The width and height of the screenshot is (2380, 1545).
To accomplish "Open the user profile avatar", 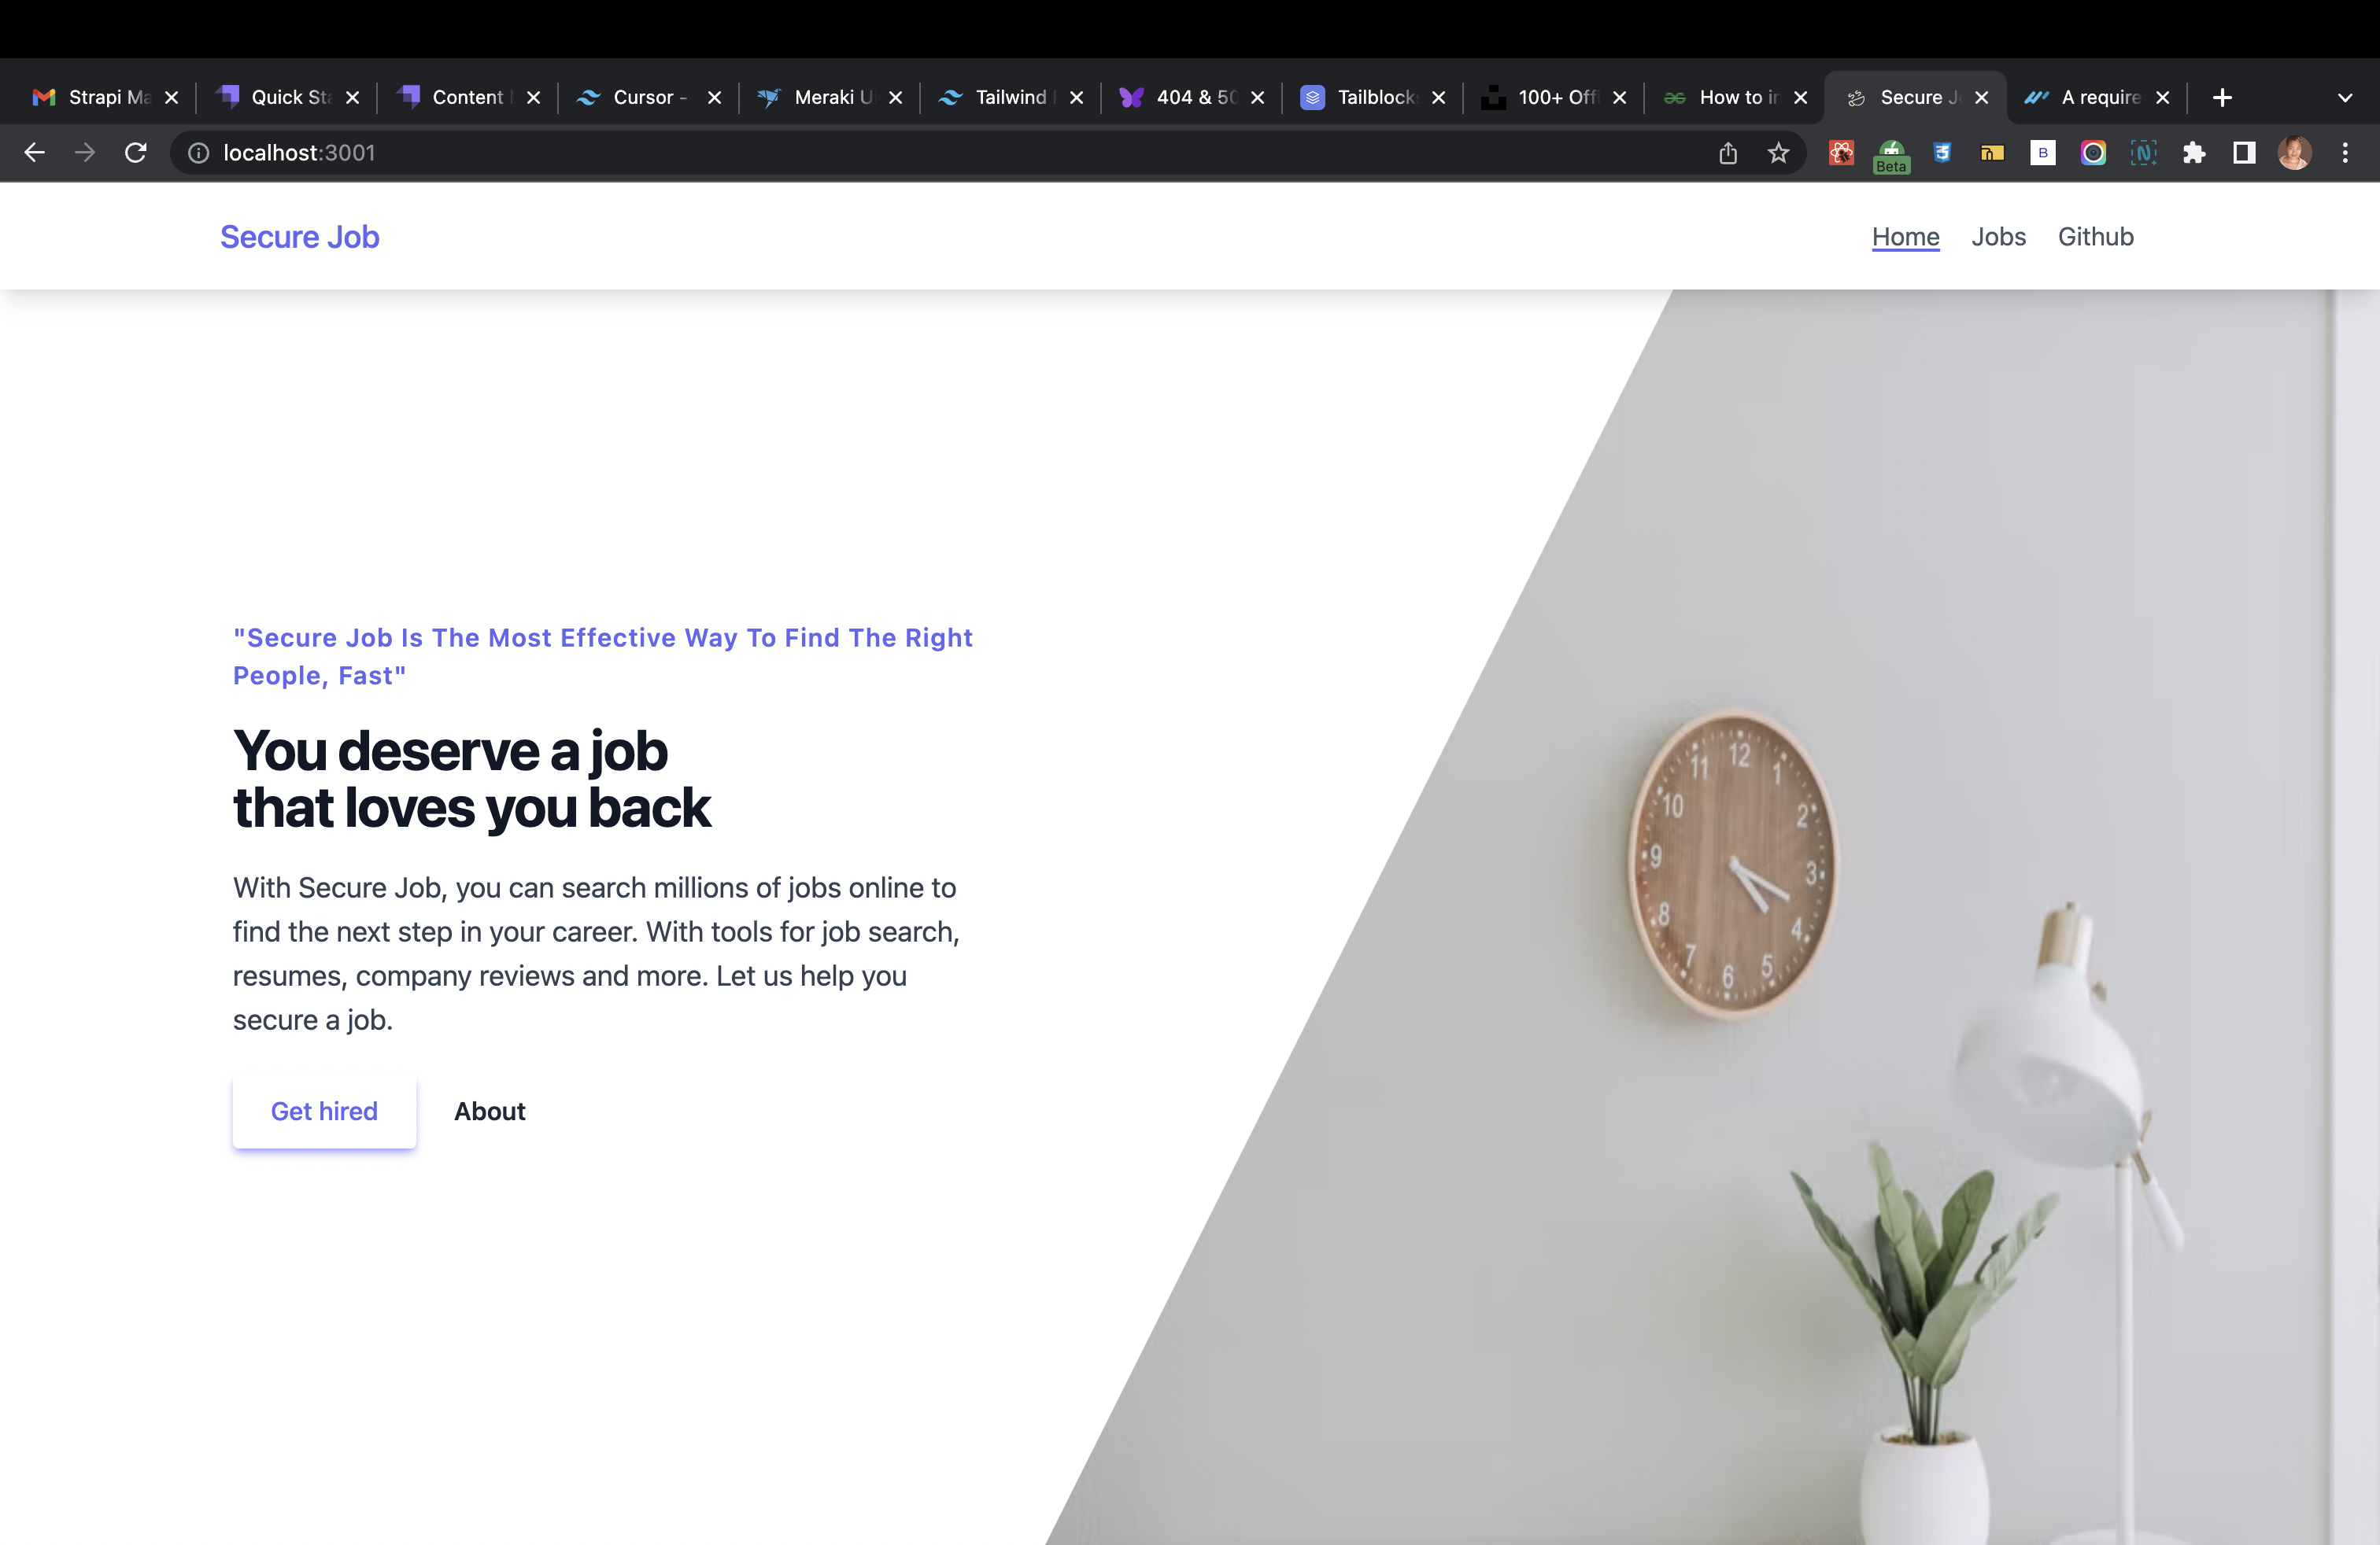I will [2294, 153].
